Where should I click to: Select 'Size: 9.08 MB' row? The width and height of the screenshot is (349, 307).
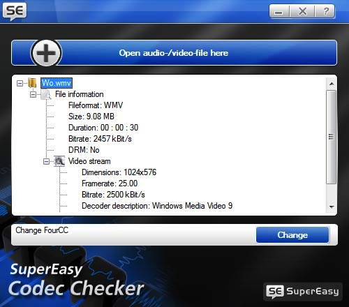(91, 117)
